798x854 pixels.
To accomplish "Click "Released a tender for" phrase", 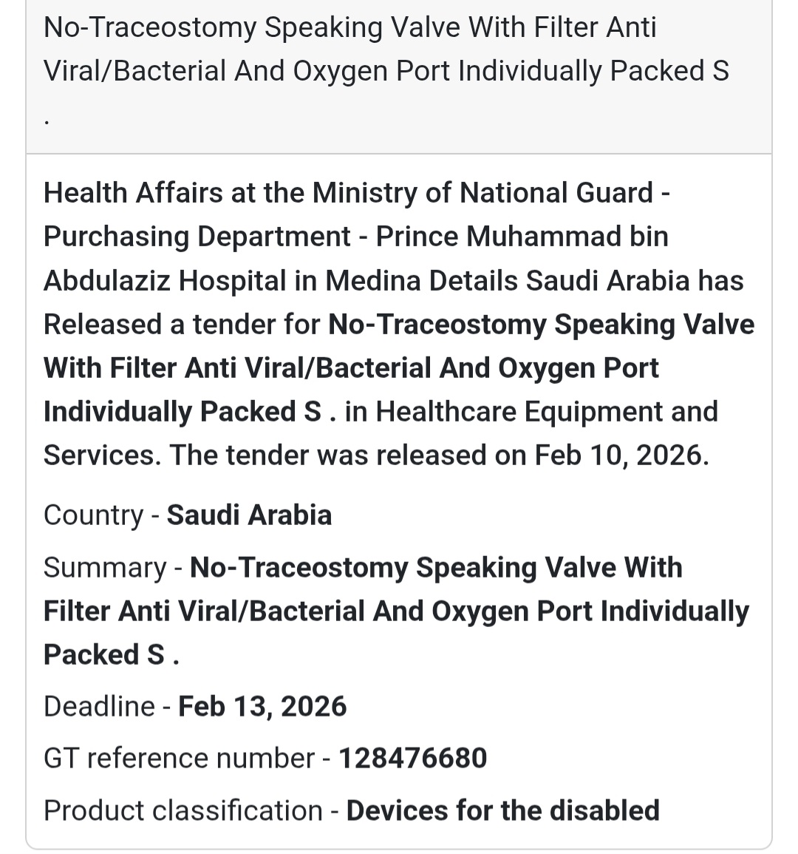I will point(182,325).
